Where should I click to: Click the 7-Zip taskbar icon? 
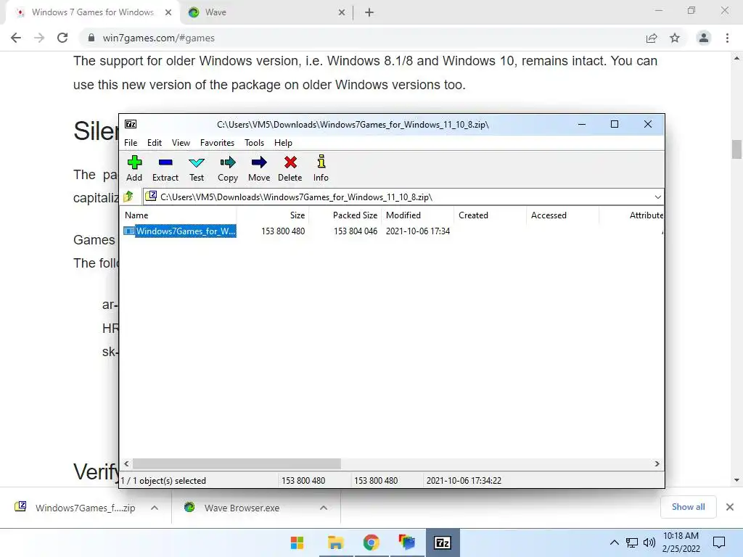click(x=442, y=542)
